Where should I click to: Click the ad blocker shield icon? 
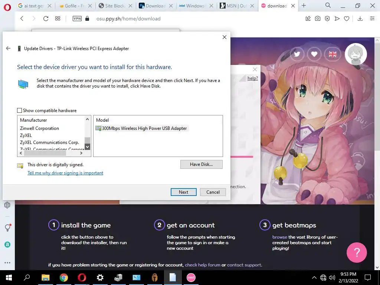(x=327, y=19)
